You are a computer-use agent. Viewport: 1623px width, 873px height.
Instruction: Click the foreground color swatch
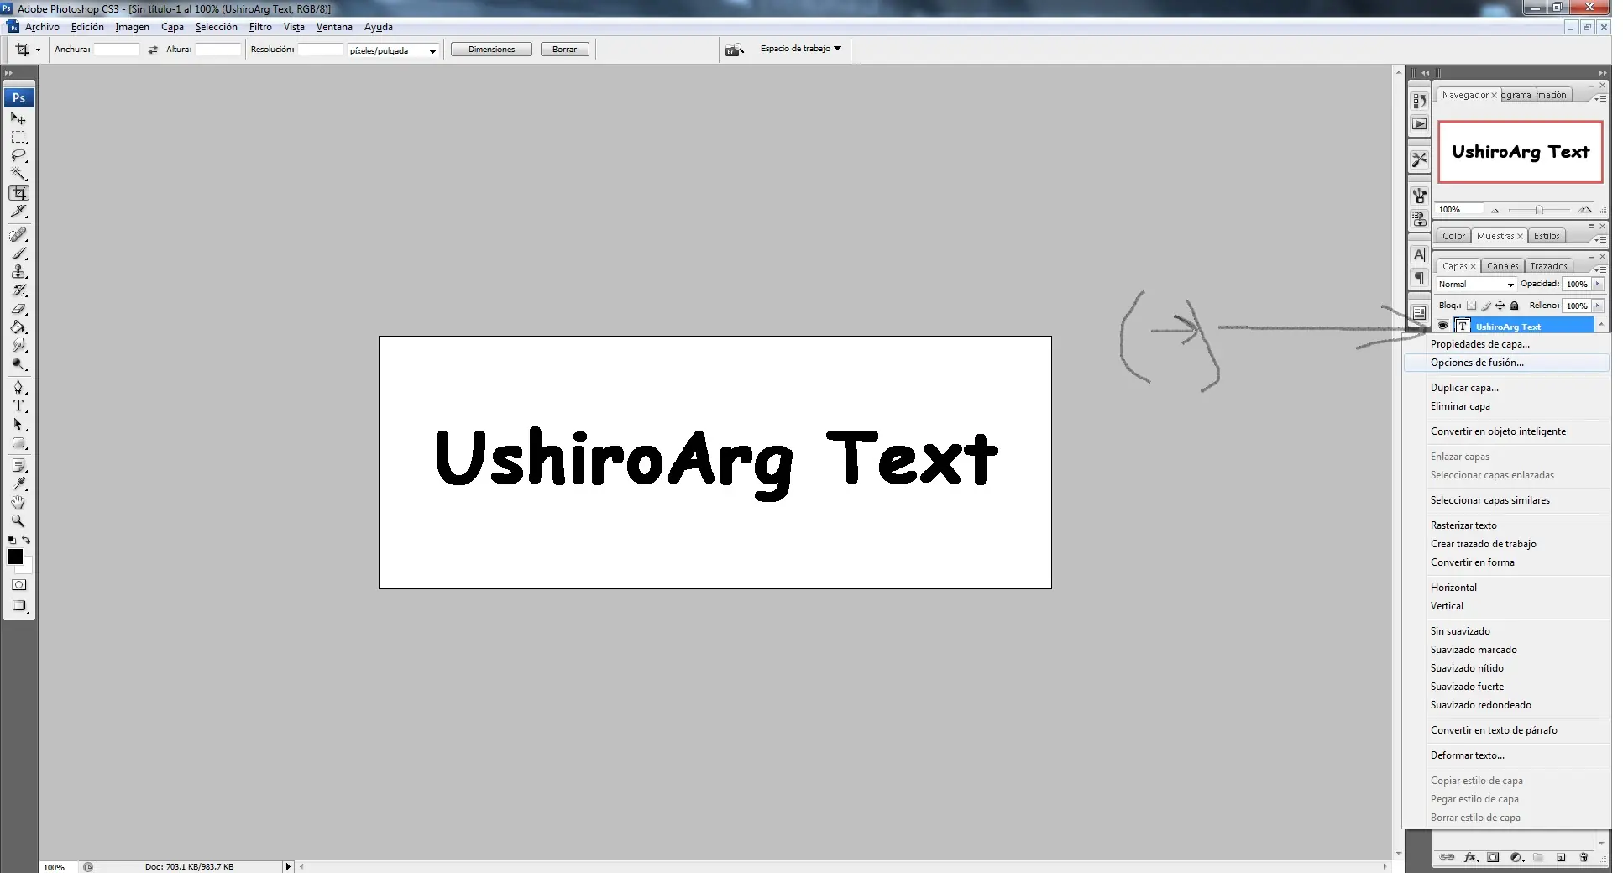[x=15, y=557]
